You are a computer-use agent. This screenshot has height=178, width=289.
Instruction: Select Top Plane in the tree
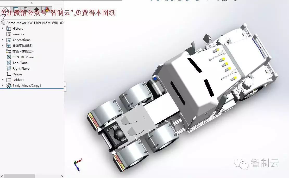[20, 63]
